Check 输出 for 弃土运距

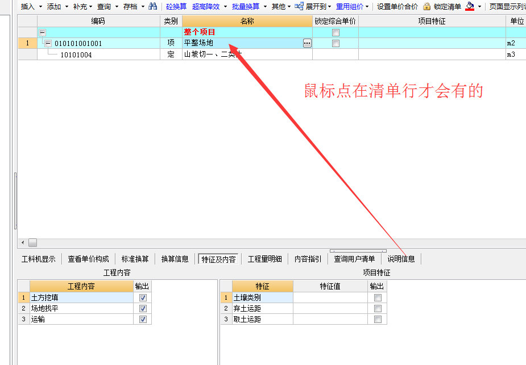pyautogui.click(x=378, y=308)
